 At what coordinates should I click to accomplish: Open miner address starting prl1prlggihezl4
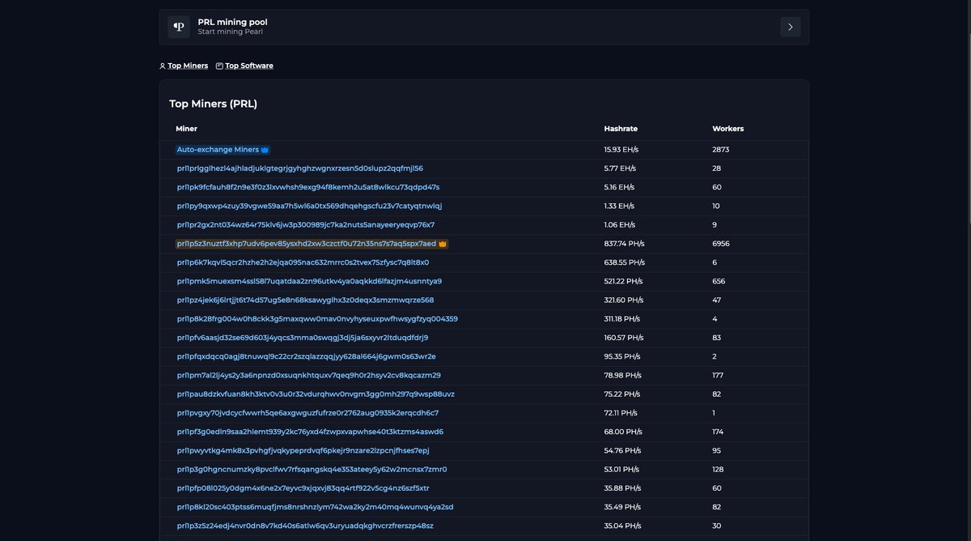coord(300,168)
